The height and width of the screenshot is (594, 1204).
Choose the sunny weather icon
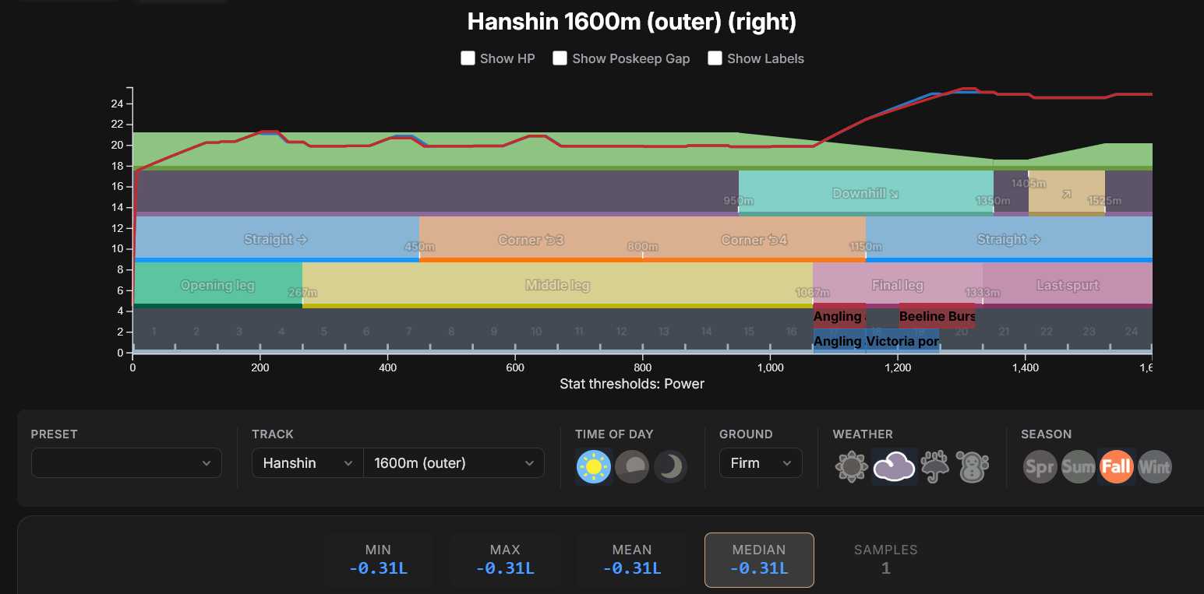(x=850, y=467)
